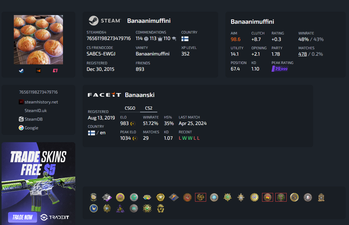Viewport: 349px width, 225px height.
Task: Click the TRADE NOW button in the ad
Action: (x=22, y=217)
